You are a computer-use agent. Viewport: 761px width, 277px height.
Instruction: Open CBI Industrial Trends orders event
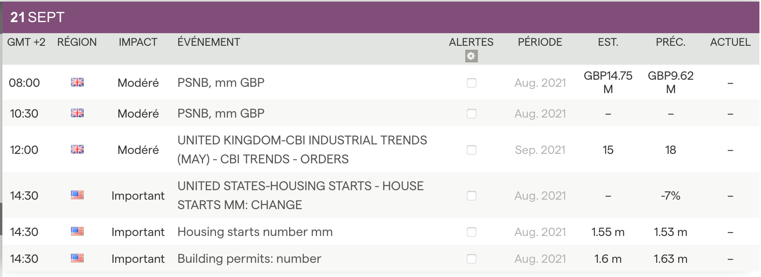point(302,150)
